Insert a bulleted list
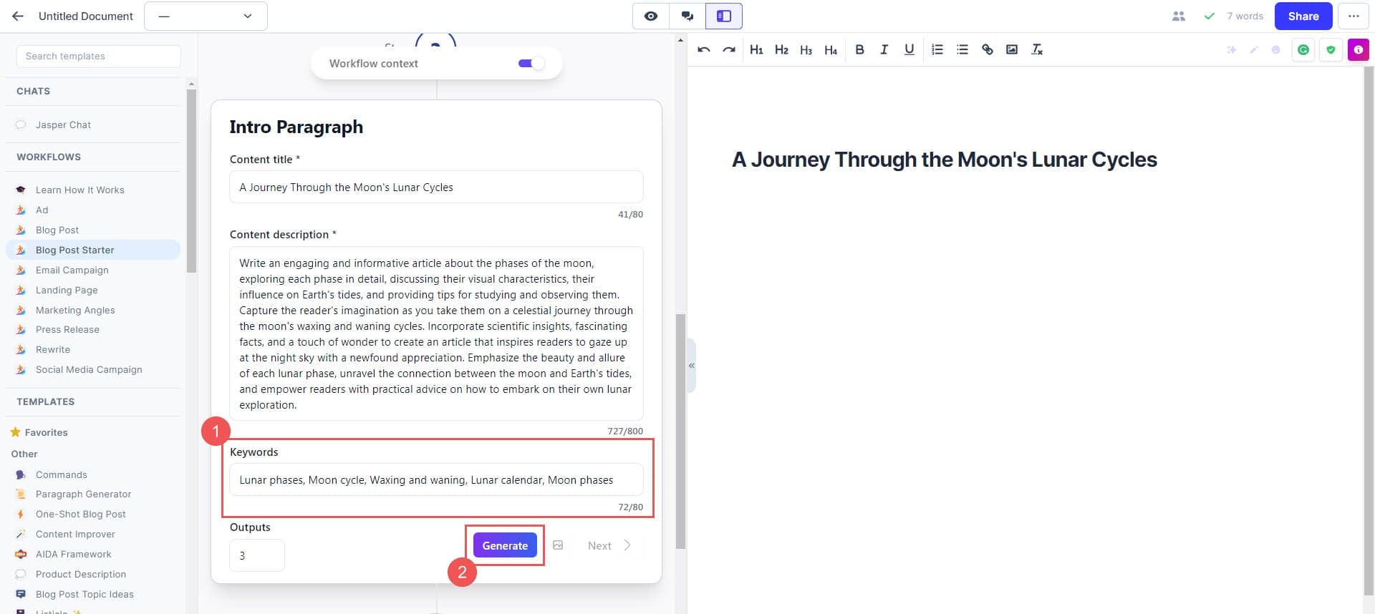 coord(962,49)
